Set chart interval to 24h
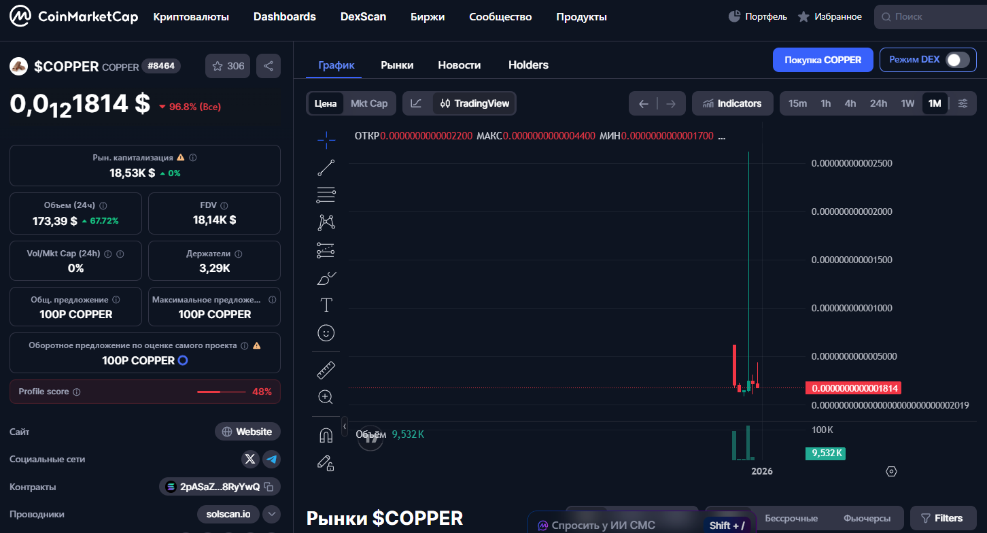The width and height of the screenshot is (987, 533). [x=879, y=103]
